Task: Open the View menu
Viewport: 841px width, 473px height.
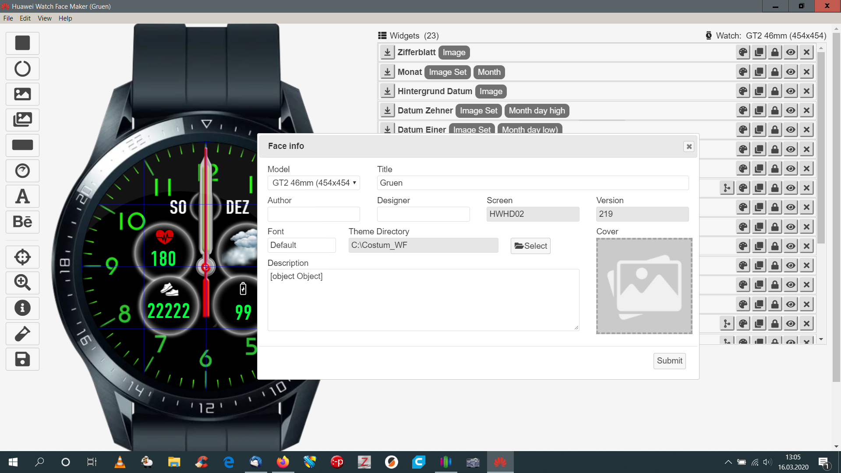Action: (x=44, y=18)
